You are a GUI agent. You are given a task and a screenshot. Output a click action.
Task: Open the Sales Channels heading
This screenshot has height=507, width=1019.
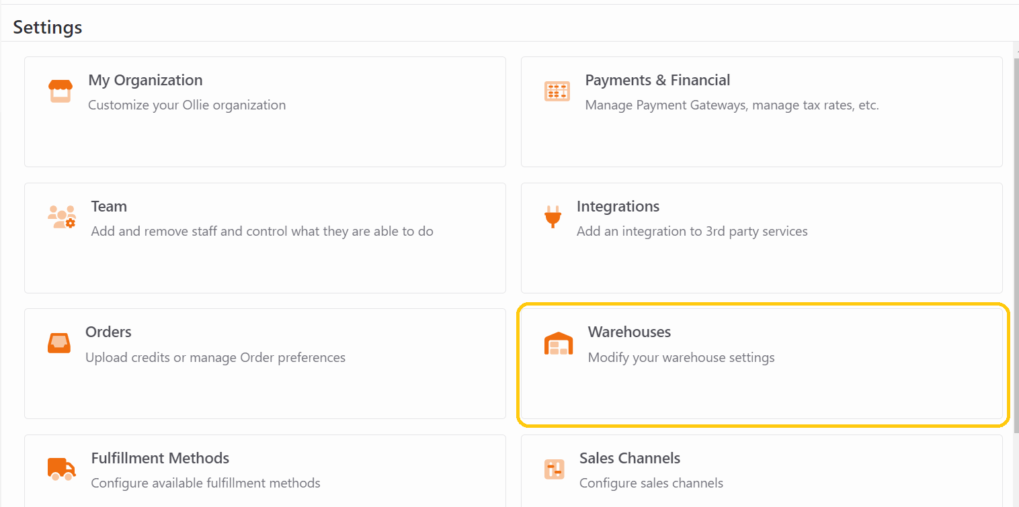[630, 458]
